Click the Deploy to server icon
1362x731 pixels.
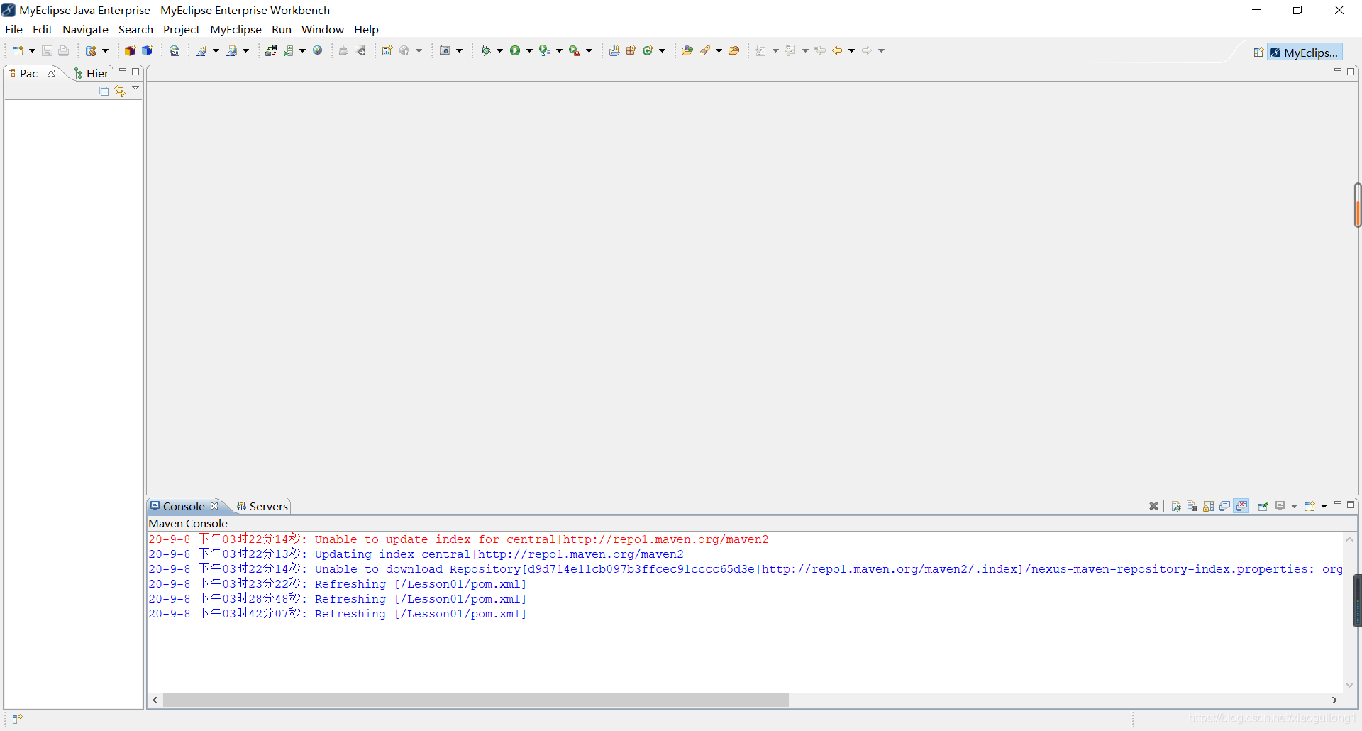point(270,50)
